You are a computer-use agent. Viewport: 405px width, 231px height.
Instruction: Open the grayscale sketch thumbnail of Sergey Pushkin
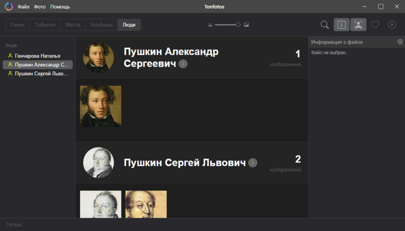(101, 204)
